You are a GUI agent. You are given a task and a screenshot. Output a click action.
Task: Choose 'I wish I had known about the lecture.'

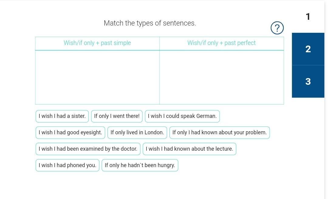tap(189, 149)
